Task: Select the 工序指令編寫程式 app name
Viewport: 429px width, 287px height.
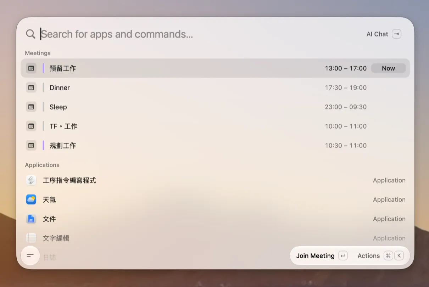Action: coord(69,180)
